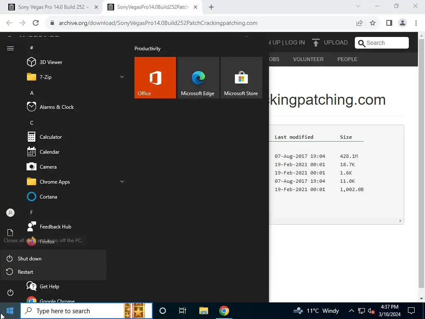This screenshot has width=425, height=319.
Task: Click the network tray icon
Action: click(x=361, y=311)
